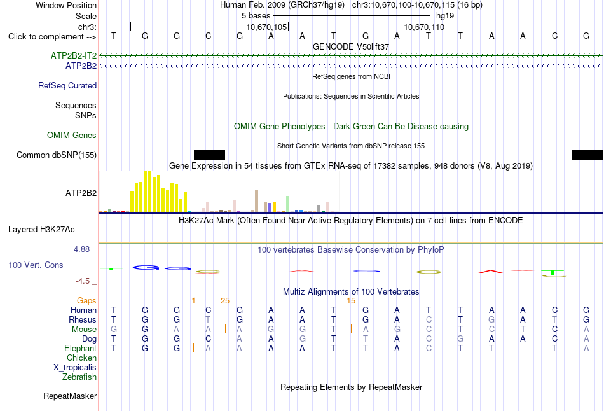Image resolution: width=604 pixels, height=411 pixels.
Task: Click the gap count 15 marker
Action: [351, 301]
